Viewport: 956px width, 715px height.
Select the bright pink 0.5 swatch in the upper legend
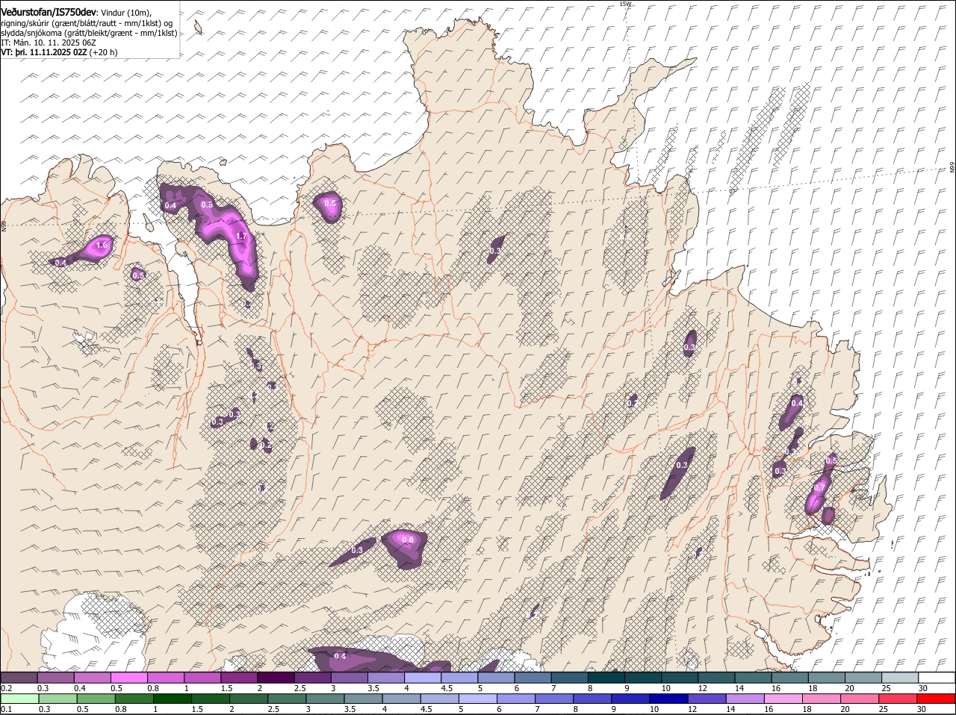[128, 677]
